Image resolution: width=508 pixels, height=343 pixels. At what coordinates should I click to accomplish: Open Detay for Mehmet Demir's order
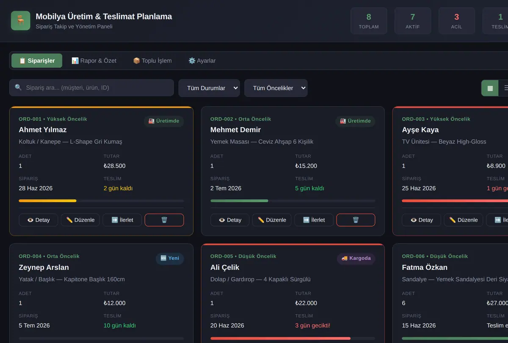point(230,220)
